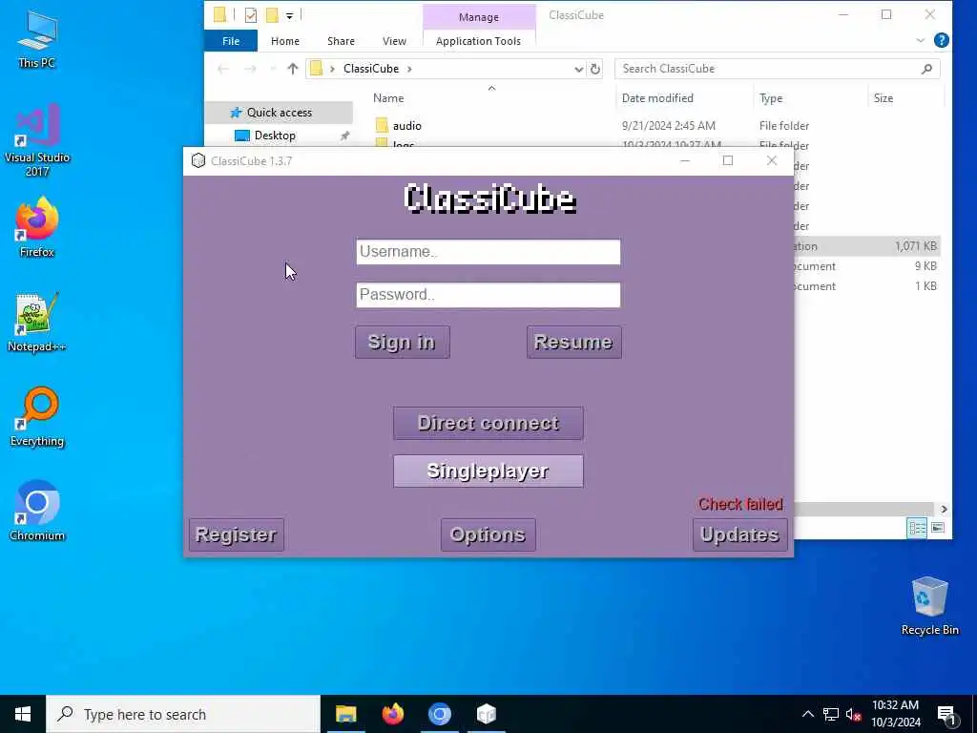Switch Explorer to Large icons view
This screenshot has width=977, height=733.
click(x=938, y=528)
